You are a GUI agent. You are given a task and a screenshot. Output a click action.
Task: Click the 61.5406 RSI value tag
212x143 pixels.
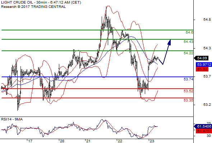pyautogui.click(x=203, y=127)
